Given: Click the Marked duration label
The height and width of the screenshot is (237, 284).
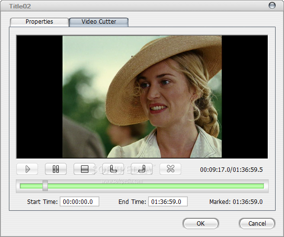Looking at the screenshot, I should coord(236,201).
